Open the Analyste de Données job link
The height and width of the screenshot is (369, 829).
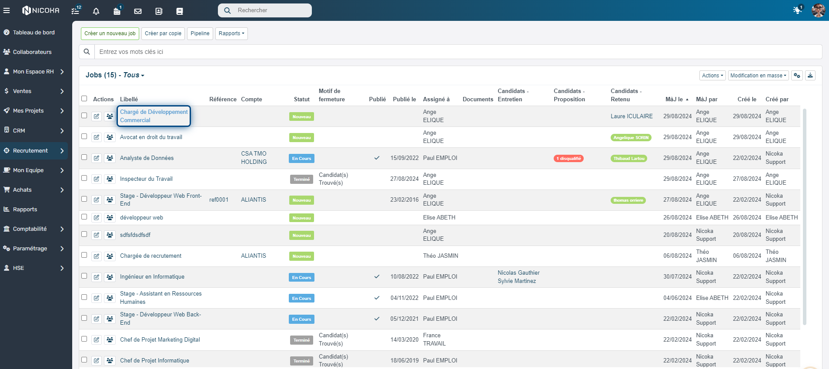click(x=147, y=158)
